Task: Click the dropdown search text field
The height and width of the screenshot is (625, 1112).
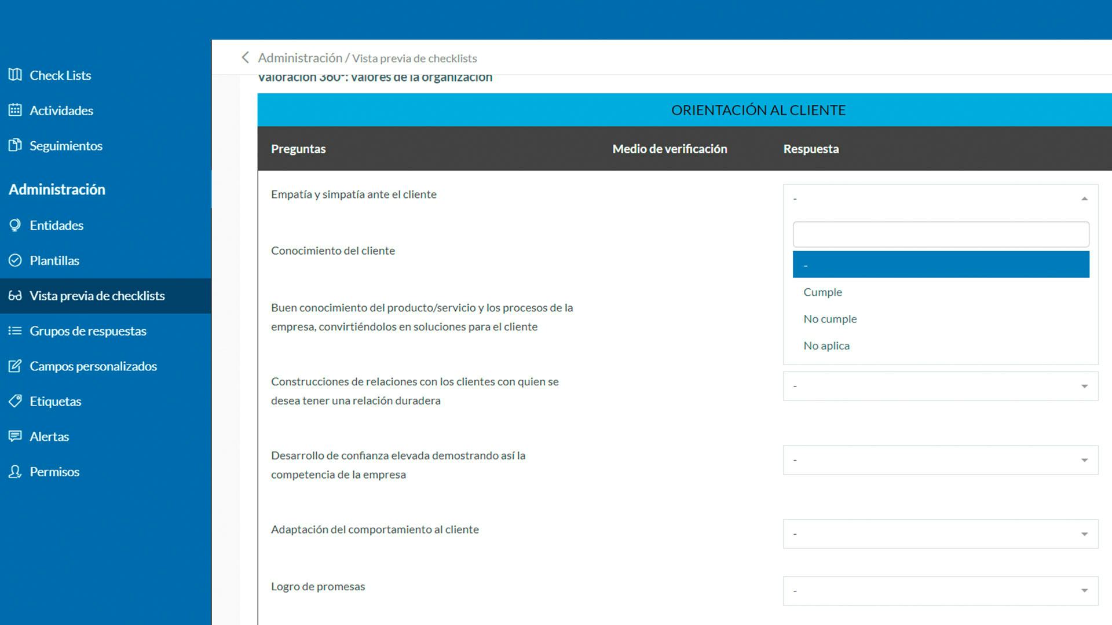Action: click(940, 234)
